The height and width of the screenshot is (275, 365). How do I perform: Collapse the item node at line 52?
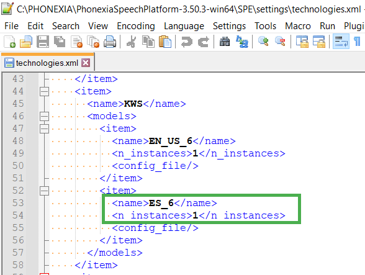pyautogui.click(x=44, y=191)
